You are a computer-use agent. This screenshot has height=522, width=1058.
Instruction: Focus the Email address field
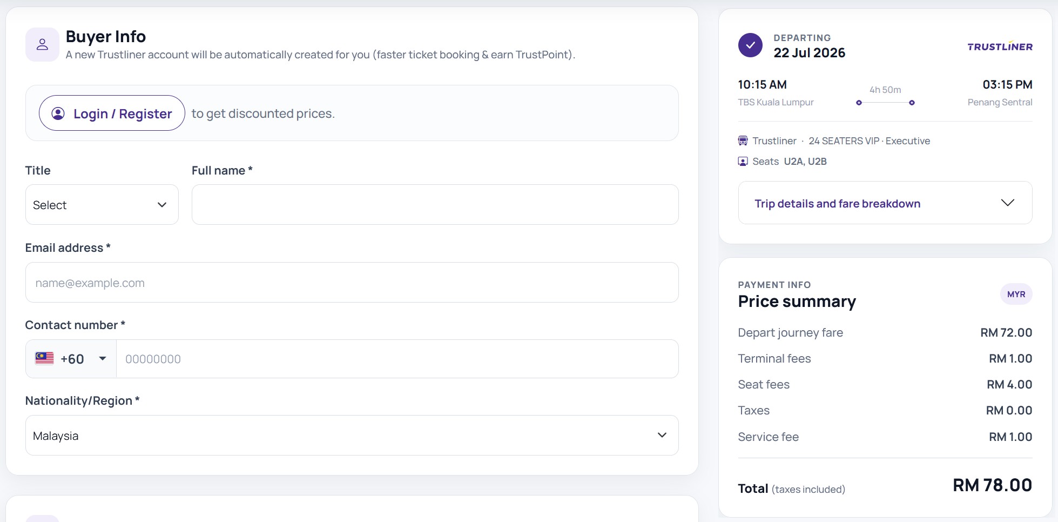pyautogui.click(x=352, y=283)
